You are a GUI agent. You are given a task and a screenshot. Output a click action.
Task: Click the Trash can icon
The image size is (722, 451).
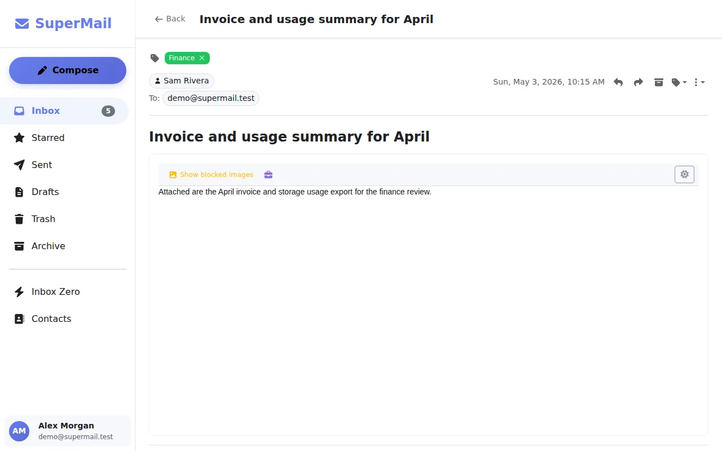[19, 219]
